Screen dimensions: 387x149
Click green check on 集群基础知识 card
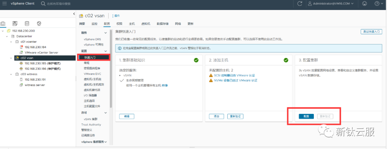coord(196,60)
